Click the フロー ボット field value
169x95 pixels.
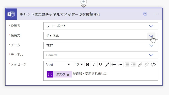click(56, 26)
